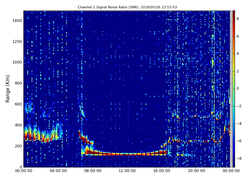Click the 800 tick label on the range axis
This screenshot has width=247, height=185.
click(x=19, y=83)
